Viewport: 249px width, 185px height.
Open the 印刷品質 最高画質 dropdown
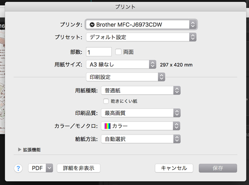(141, 113)
